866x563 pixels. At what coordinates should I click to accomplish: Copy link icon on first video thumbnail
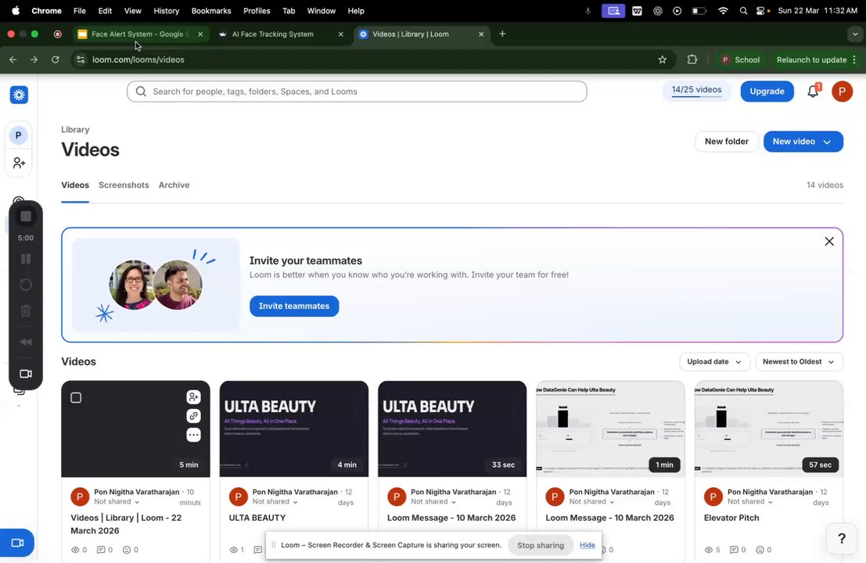[x=193, y=416]
